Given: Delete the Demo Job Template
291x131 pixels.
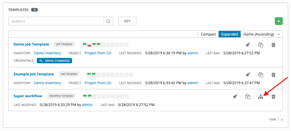Looking at the screenshot, I should pyautogui.click(x=274, y=45).
